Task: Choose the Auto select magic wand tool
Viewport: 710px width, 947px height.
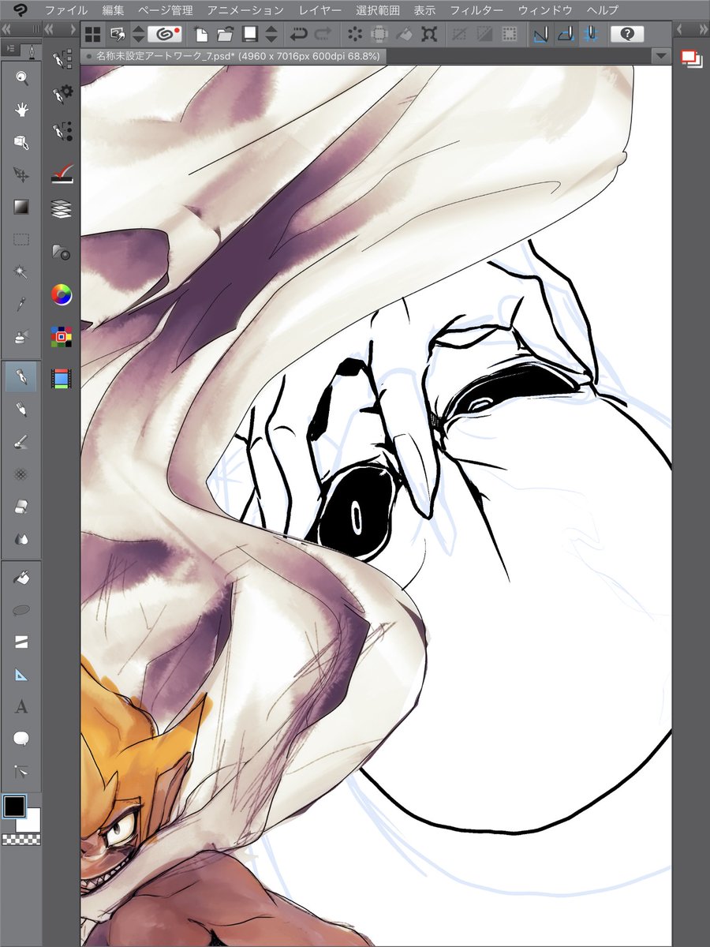Action: (21, 271)
